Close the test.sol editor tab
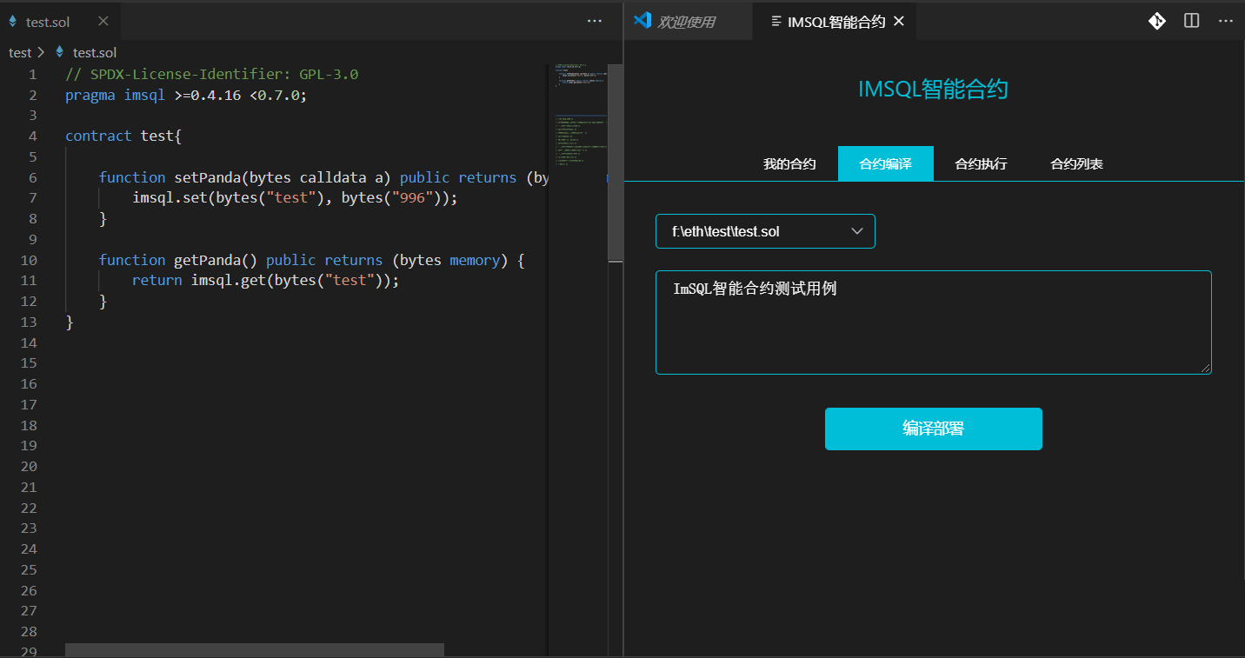Screen dimensions: 1245x658 click(x=103, y=22)
